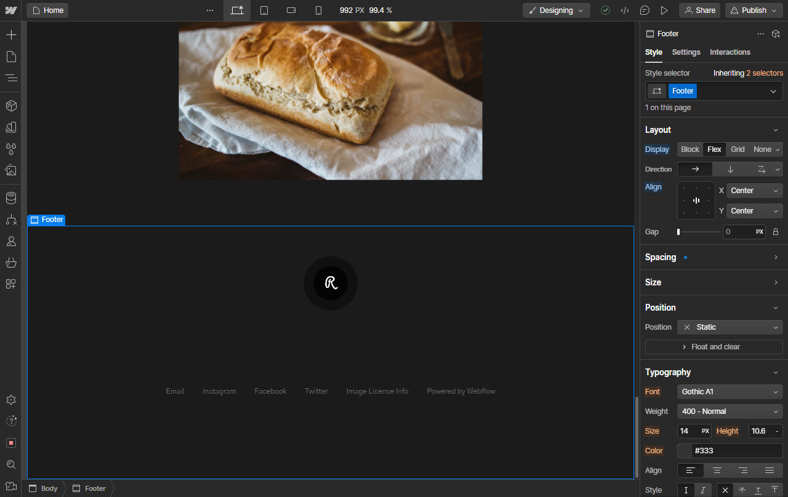Open the 400 - Normal weight dropdown

tap(730, 412)
